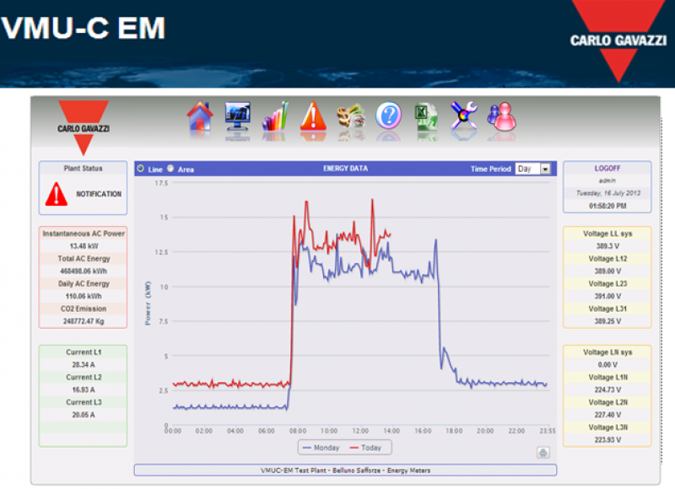Viewport: 675px width, 489px height.
Task: Click the 389.3 V value
Action: pyautogui.click(x=607, y=246)
